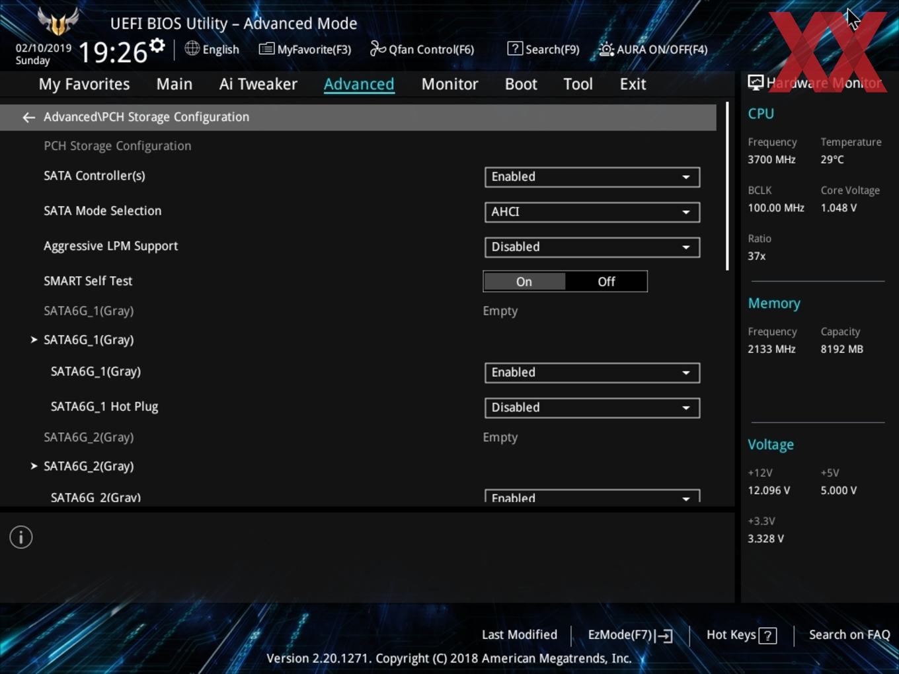Viewport: 899px width, 674px height.
Task: Open Qfan Control(F6)
Action: point(422,49)
